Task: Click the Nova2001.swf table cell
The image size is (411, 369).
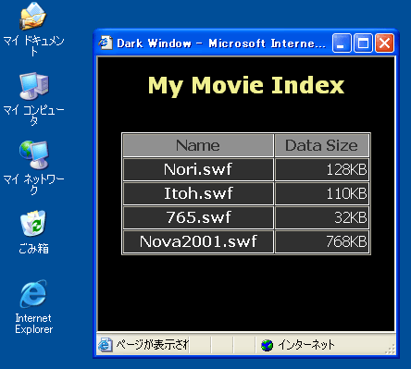Action: (x=198, y=241)
